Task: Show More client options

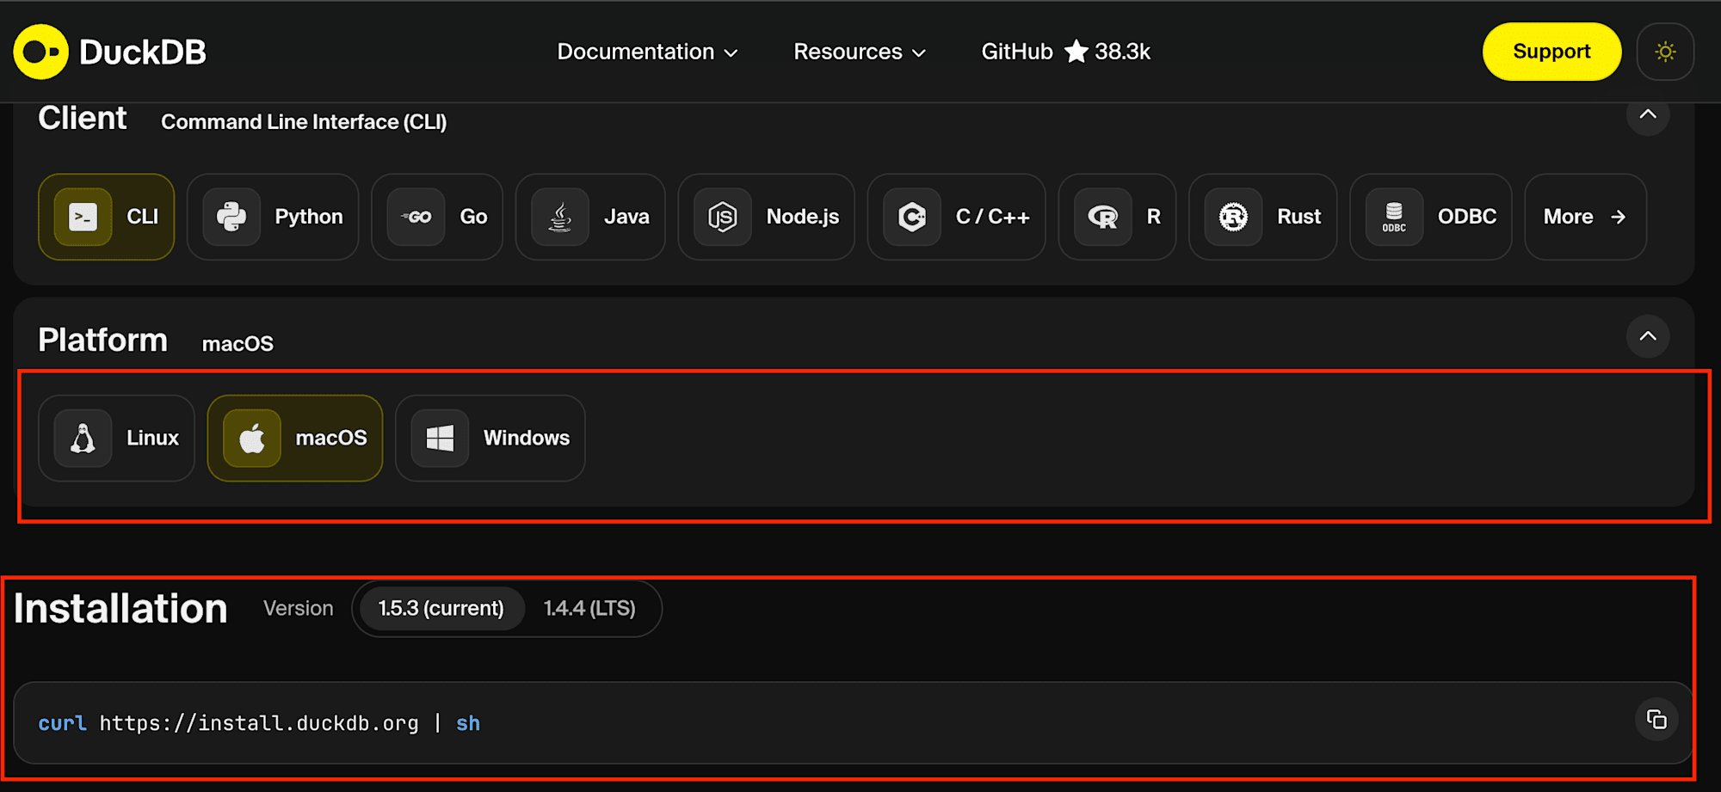Action: pyautogui.click(x=1586, y=217)
